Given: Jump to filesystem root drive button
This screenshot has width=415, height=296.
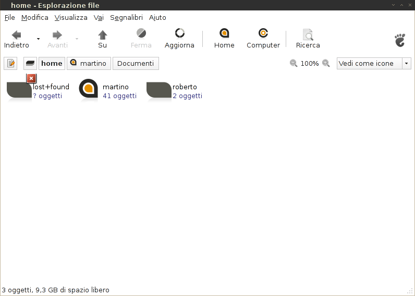Looking at the screenshot, I should (x=30, y=63).
